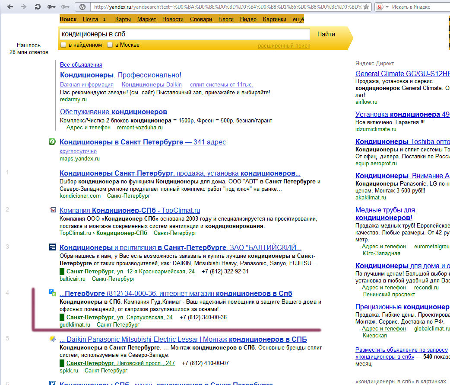This screenshot has height=385, width=450.
Task: Open result 'Кондиционеры Санкт-Петербург, продажа, установка'
Action: (180, 173)
